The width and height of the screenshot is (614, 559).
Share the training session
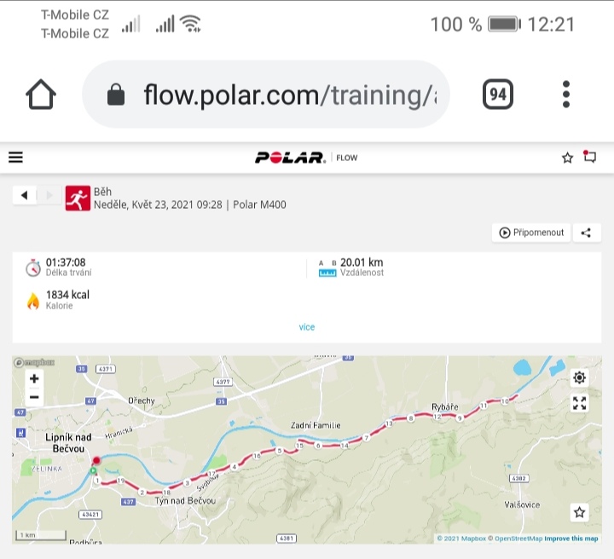587,233
